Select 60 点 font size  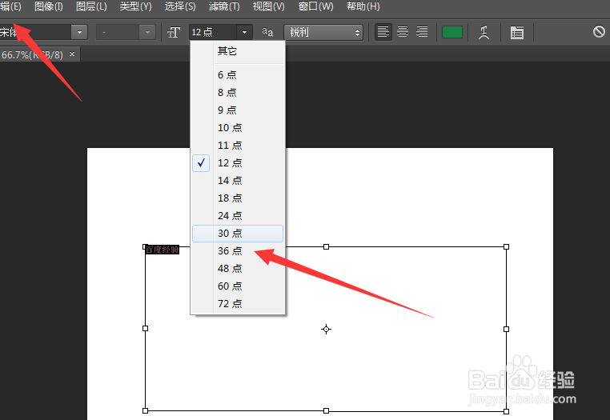click(x=238, y=286)
